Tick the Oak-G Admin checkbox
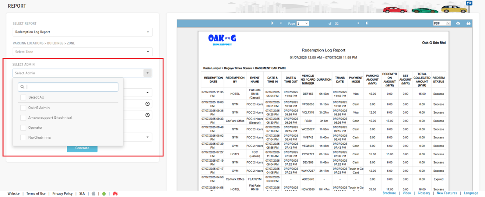The image size is (485, 197). tap(23, 108)
